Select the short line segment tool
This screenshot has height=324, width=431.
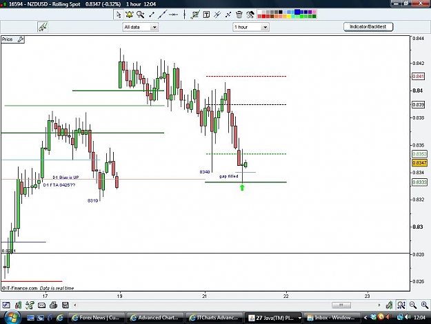click(x=152, y=15)
